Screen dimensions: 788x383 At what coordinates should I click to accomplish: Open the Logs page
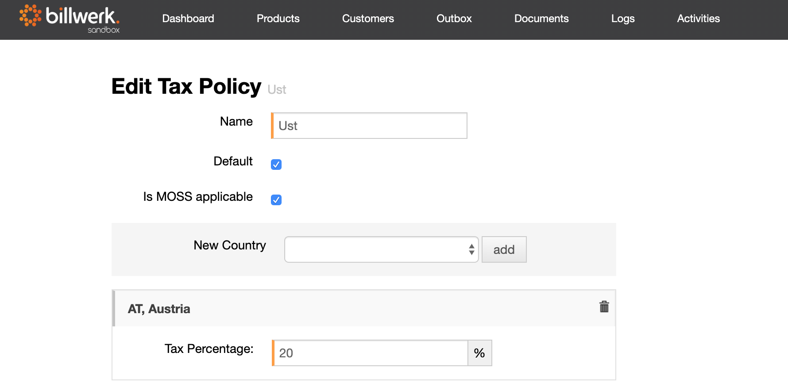coord(623,19)
